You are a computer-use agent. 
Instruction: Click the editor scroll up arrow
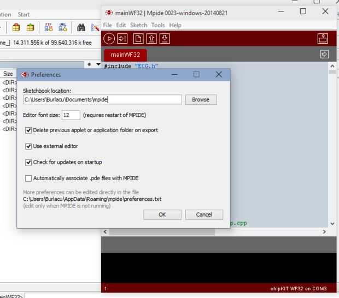click(332, 66)
